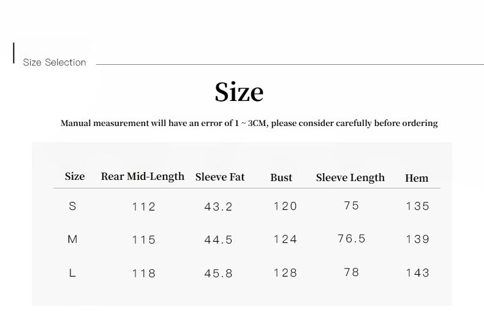Click the 45.8 sleeve fat value
This screenshot has height=320, width=484.
[x=219, y=273]
